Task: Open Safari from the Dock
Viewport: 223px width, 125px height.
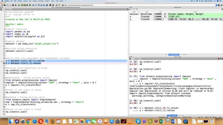Action: 35,121
